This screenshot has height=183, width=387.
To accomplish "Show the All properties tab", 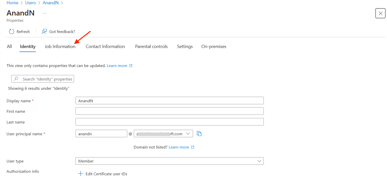I will click(x=9, y=46).
